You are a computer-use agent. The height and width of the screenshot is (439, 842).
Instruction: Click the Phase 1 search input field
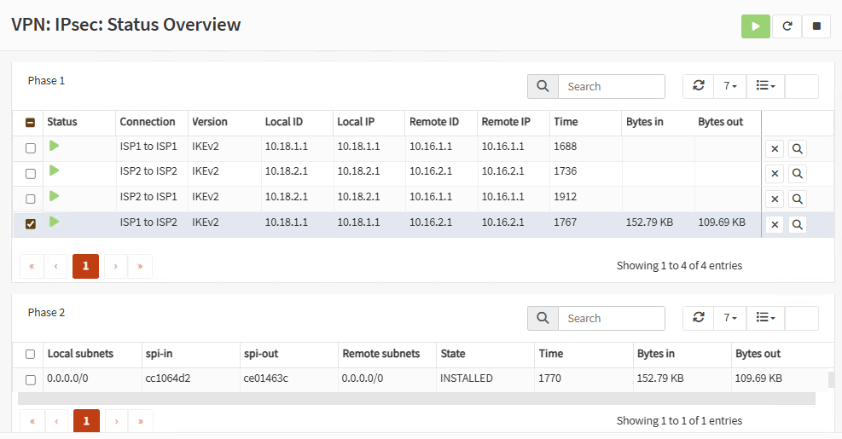[x=611, y=86]
